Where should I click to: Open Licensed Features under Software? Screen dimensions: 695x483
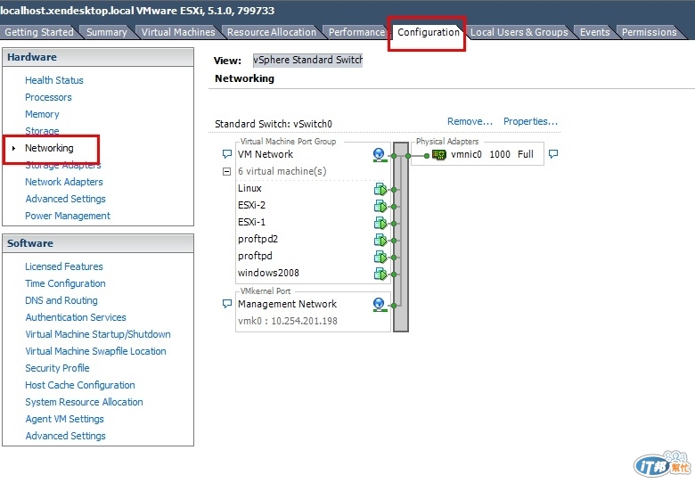click(64, 266)
